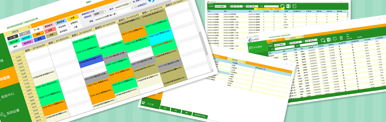Open the start date 2018年1月1日 picker
Screen dimensions: 386x122
[237, 6]
